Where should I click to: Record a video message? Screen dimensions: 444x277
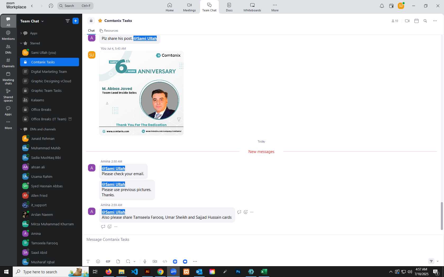[155, 261]
